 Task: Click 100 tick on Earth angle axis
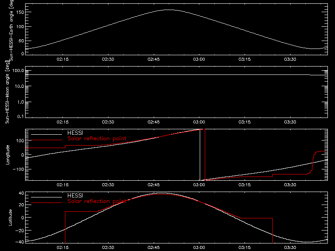[x=21, y=26]
